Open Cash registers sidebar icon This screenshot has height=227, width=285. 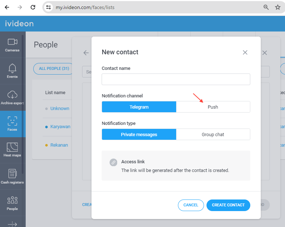pos(12,174)
